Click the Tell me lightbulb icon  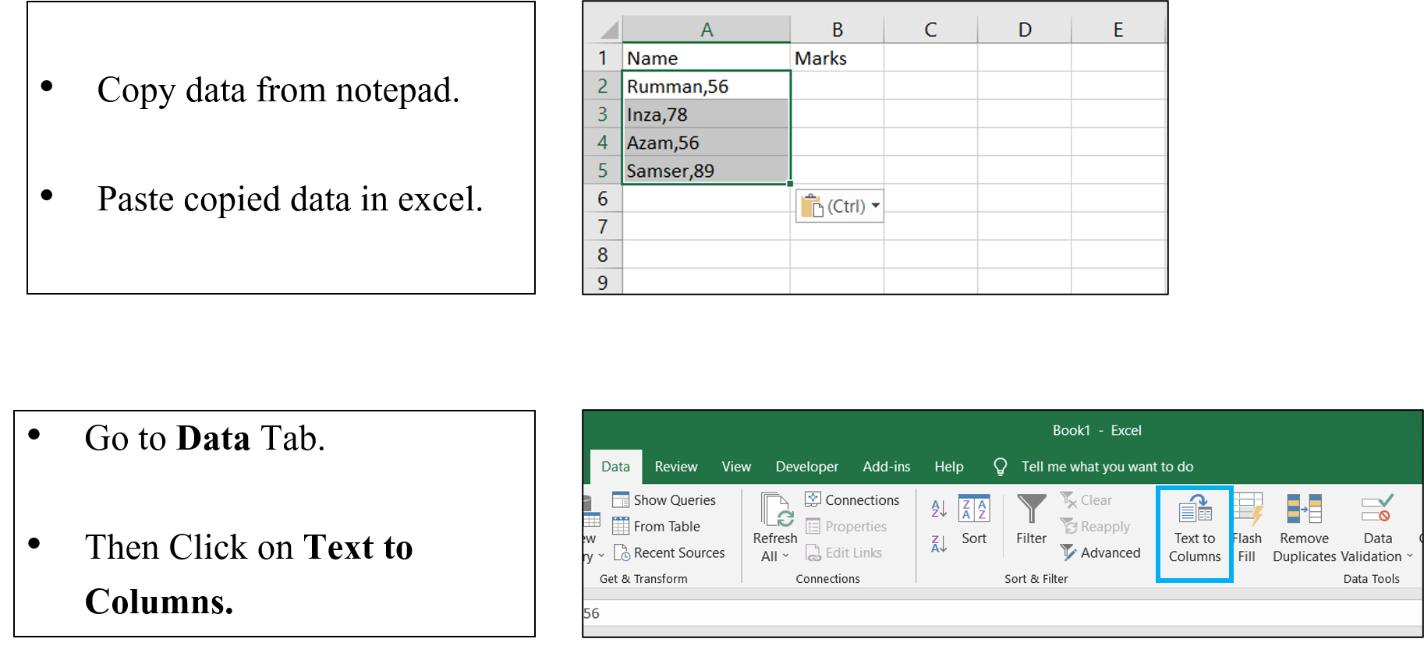(1000, 466)
